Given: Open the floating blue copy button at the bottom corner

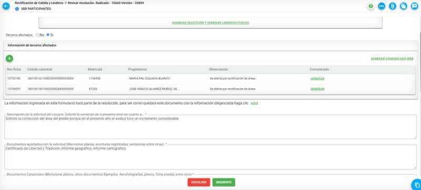Looking at the screenshot, I should [x=417, y=185].
